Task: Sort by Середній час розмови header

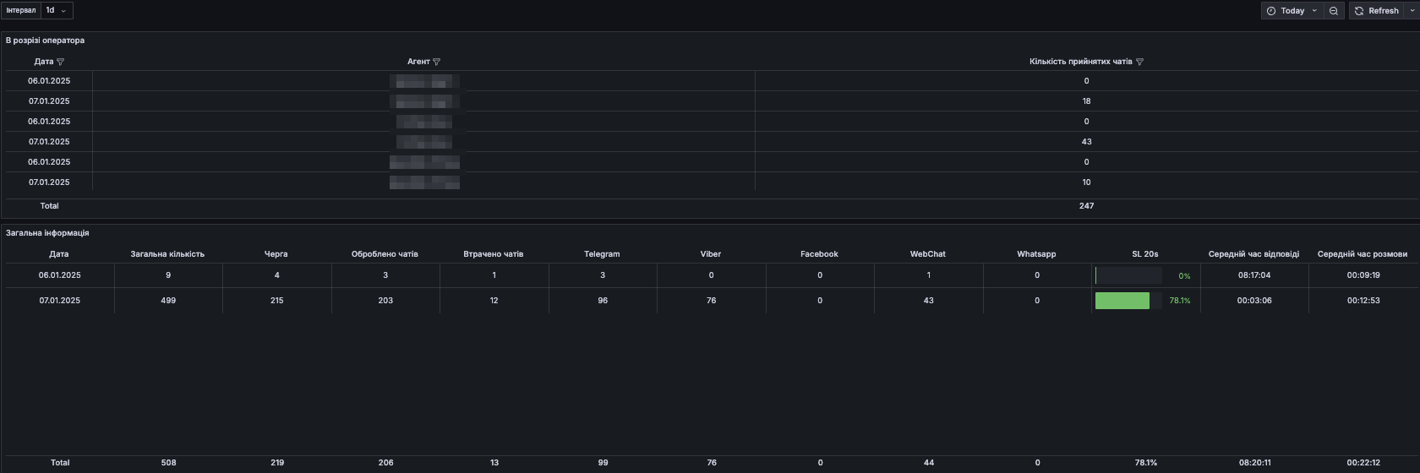Action: (1363, 254)
